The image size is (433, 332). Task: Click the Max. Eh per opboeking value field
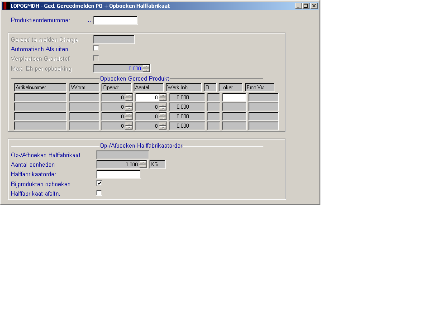click(118, 68)
